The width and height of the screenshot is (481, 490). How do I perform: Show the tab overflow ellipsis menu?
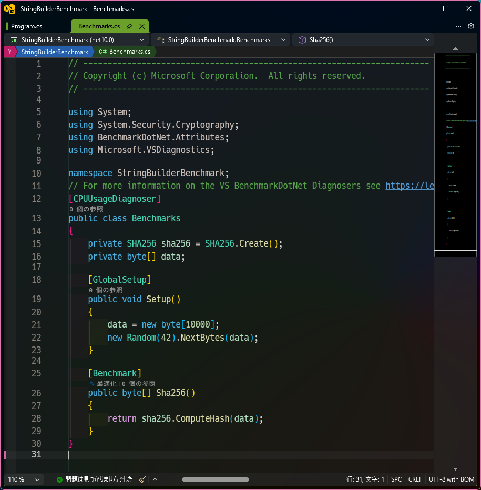coord(458,26)
